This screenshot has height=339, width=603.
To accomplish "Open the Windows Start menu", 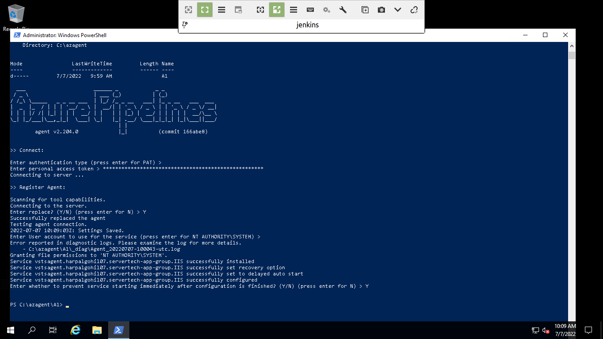I will 11,330.
